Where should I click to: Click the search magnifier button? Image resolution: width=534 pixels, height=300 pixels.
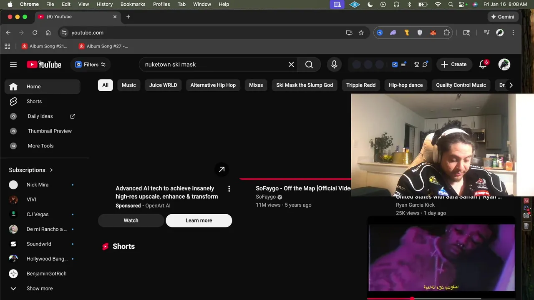coord(309,65)
